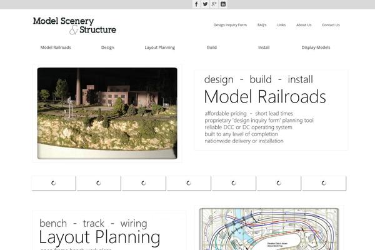Go to the FAQ's page
The width and height of the screenshot is (375, 250).
(262, 25)
